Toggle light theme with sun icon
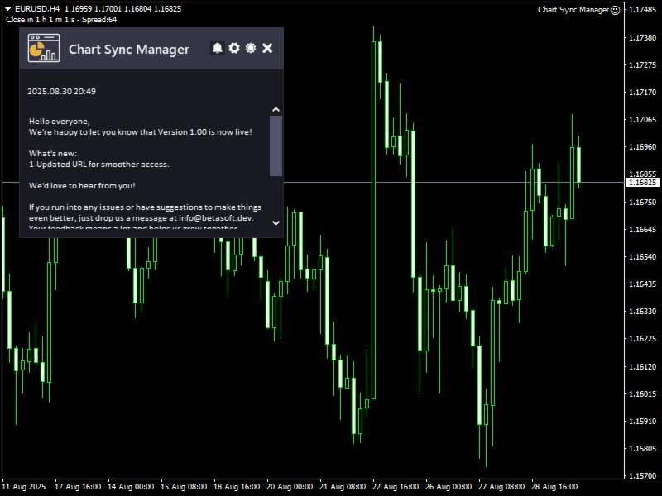The image size is (662, 496). (251, 48)
